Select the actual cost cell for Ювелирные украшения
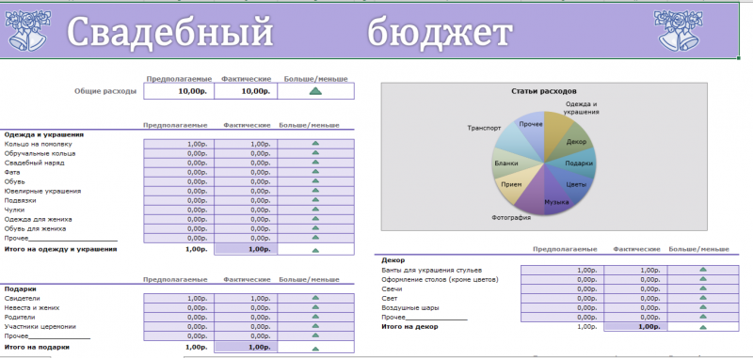 tap(246, 191)
